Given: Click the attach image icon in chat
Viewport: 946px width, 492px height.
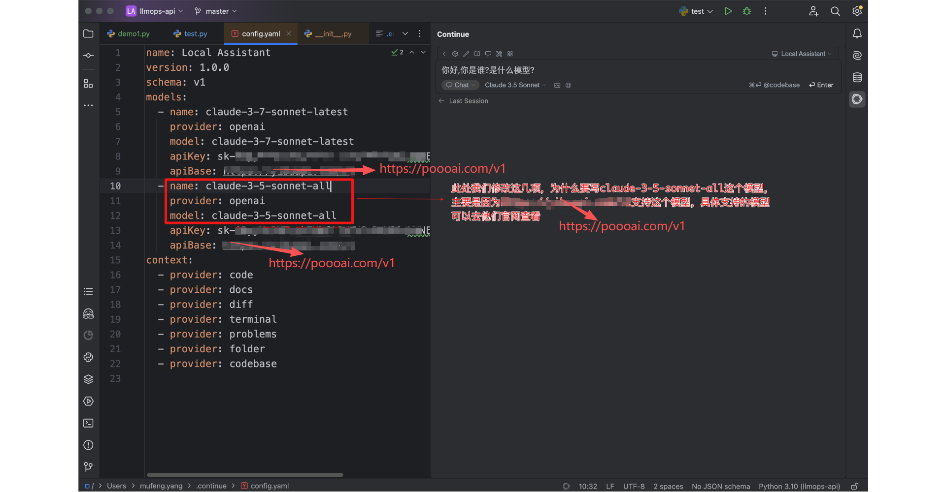Looking at the screenshot, I should pyautogui.click(x=557, y=85).
